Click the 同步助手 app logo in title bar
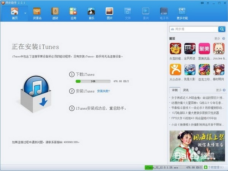This screenshot has height=171, width=228. pyautogui.click(x=3, y=3)
